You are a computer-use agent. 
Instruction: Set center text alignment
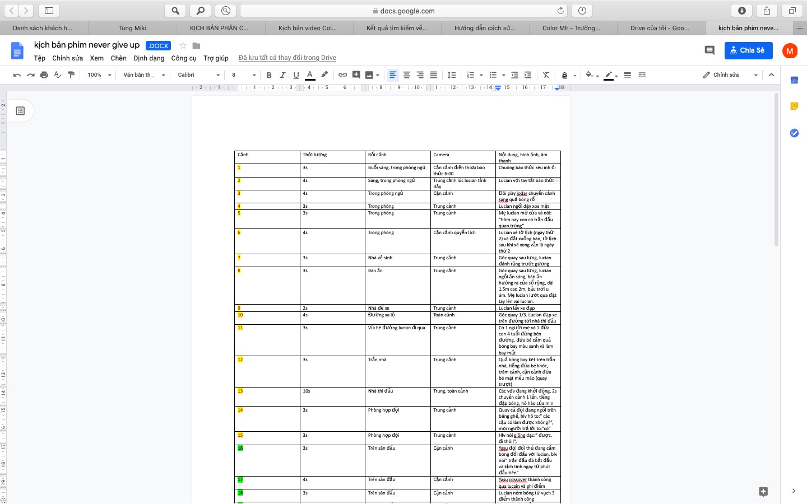(x=406, y=75)
